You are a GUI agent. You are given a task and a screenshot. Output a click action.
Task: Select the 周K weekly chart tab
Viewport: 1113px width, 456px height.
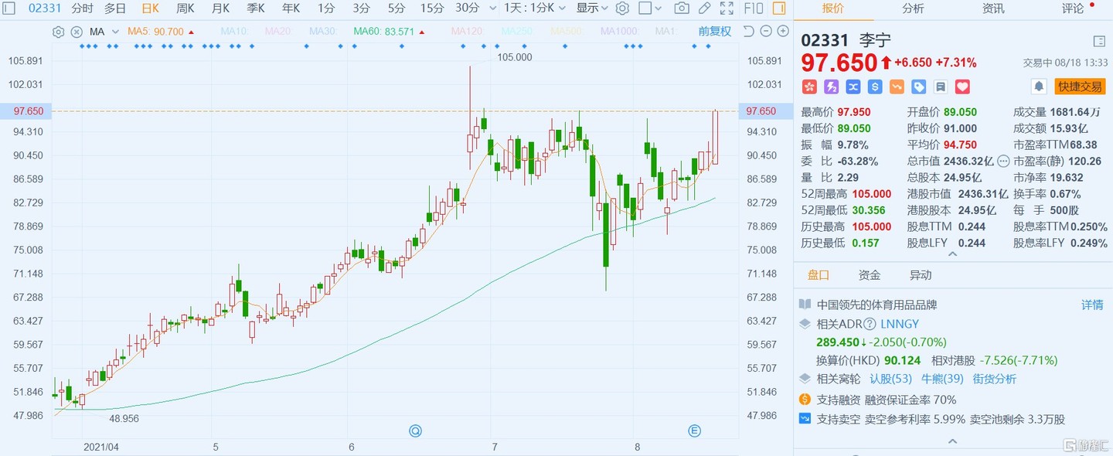pyautogui.click(x=185, y=9)
